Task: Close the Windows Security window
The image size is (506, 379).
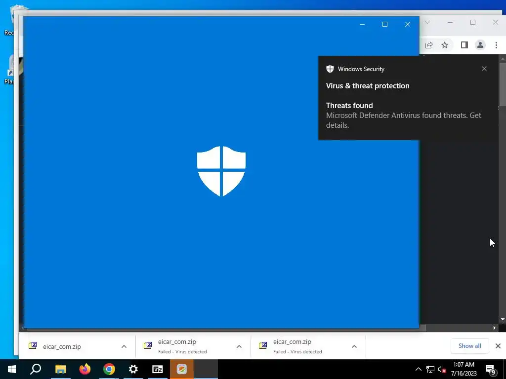Action: (408, 24)
